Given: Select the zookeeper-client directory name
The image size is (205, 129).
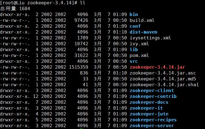Looking at the screenshot, I should (x=152, y=91).
